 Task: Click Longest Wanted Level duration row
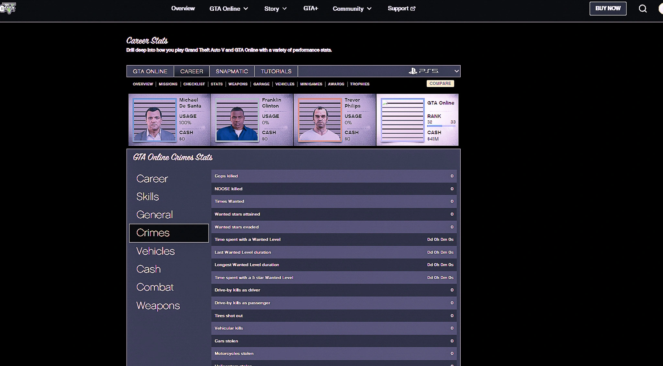tap(334, 265)
